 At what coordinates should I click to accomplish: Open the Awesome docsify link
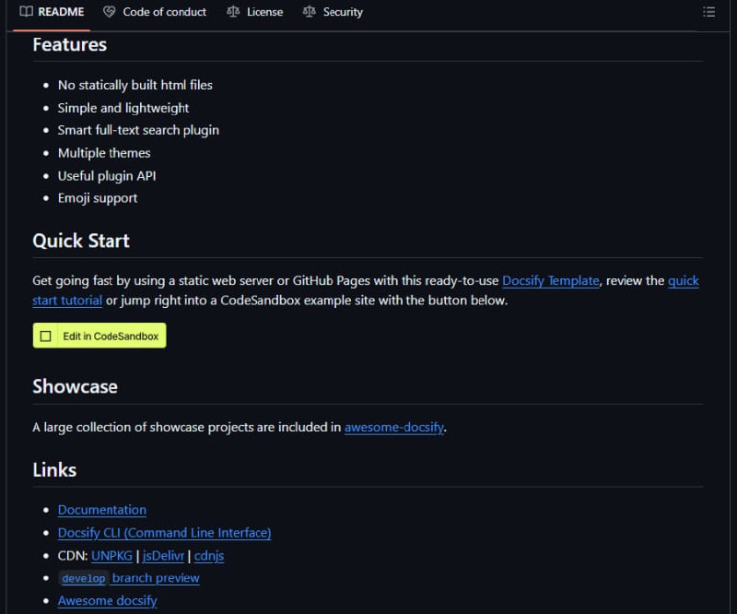107,601
